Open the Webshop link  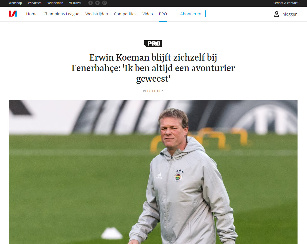pyautogui.click(x=15, y=3)
